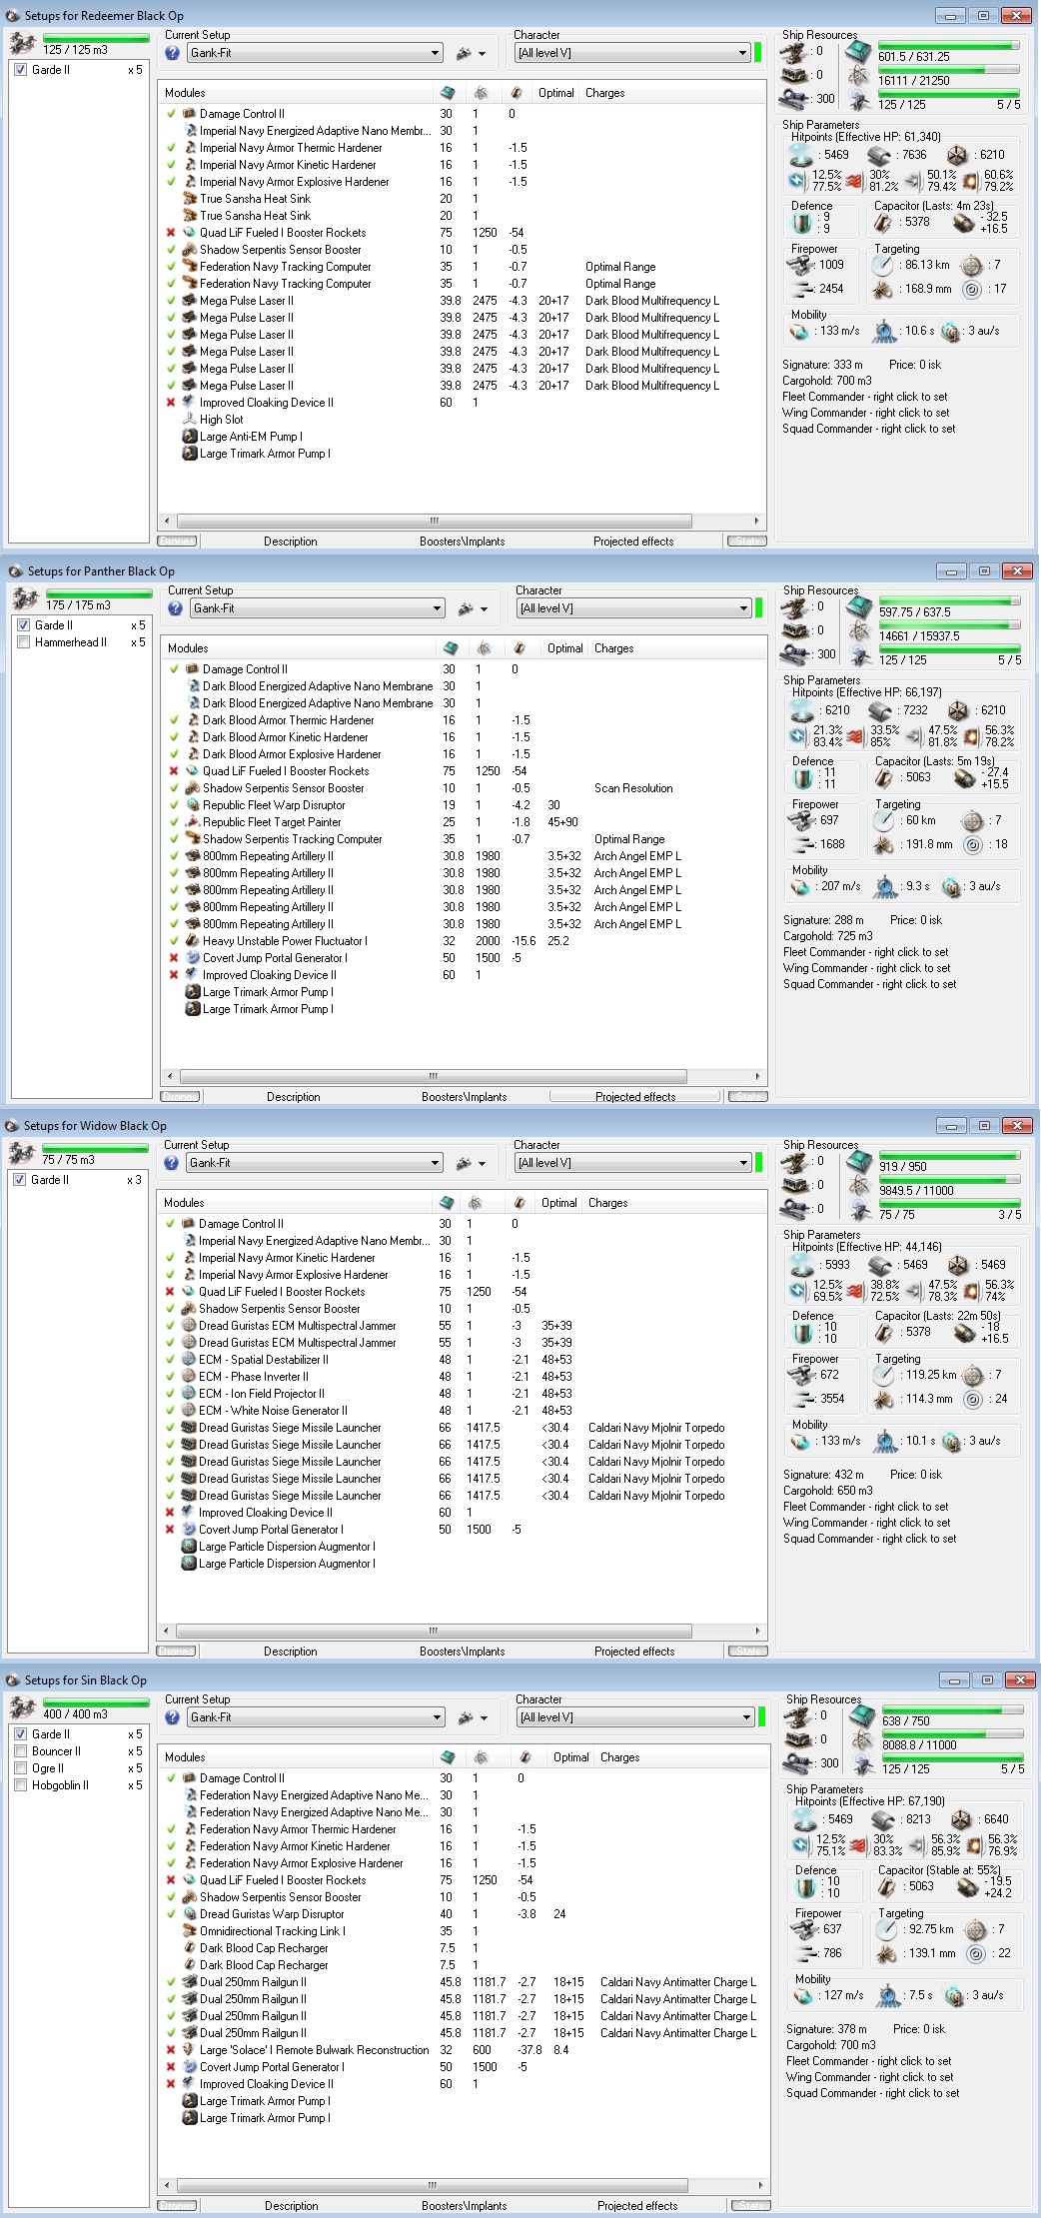Uncheck Garde II drones in Widow window
The height and width of the screenshot is (2218, 1041).
point(19,1180)
